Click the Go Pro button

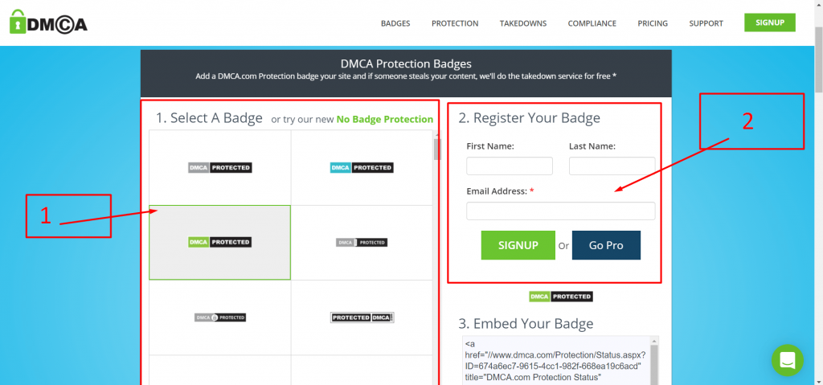click(x=606, y=245)
